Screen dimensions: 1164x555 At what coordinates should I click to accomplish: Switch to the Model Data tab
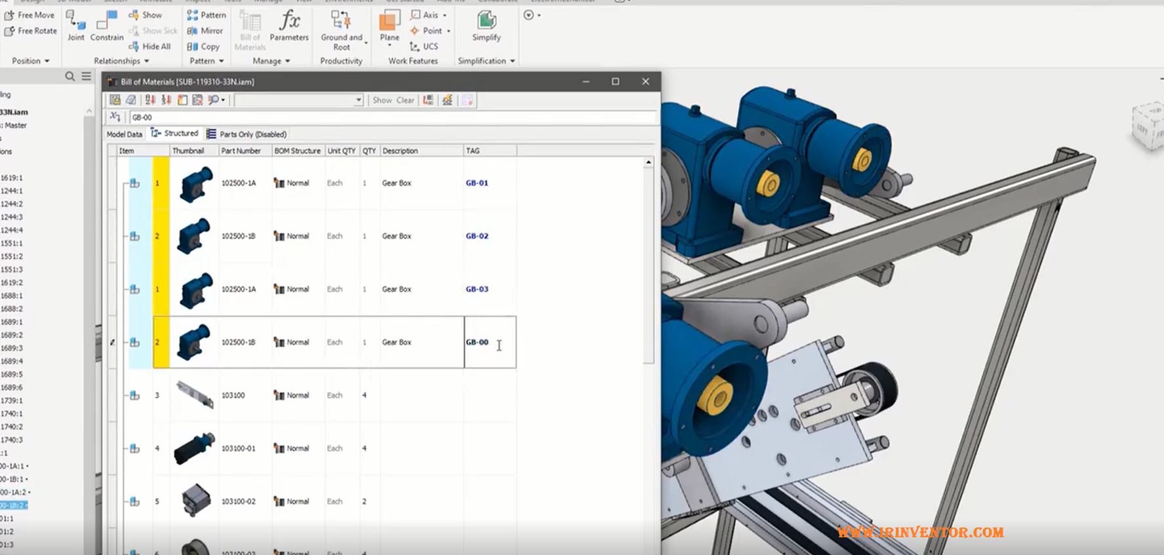(125, 134)
